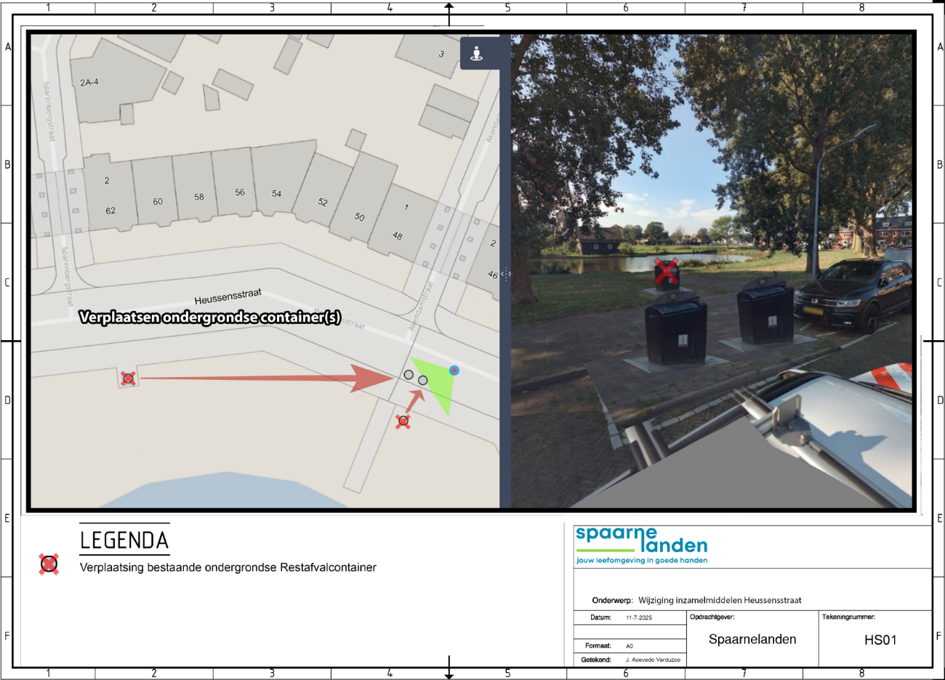Click the Heussensstraat street label

coord(228,296)
